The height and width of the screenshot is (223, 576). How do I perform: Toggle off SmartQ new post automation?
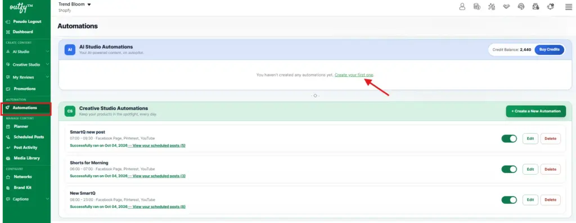coord(509,139)
